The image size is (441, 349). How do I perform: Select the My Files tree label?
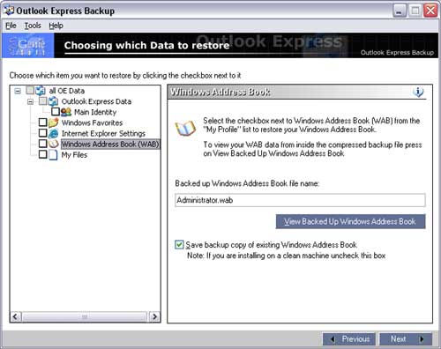click(74, 155)
